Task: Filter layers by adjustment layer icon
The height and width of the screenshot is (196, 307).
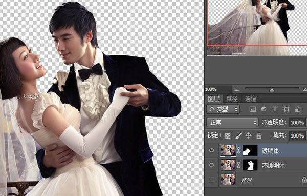Action: coord(264,109)
